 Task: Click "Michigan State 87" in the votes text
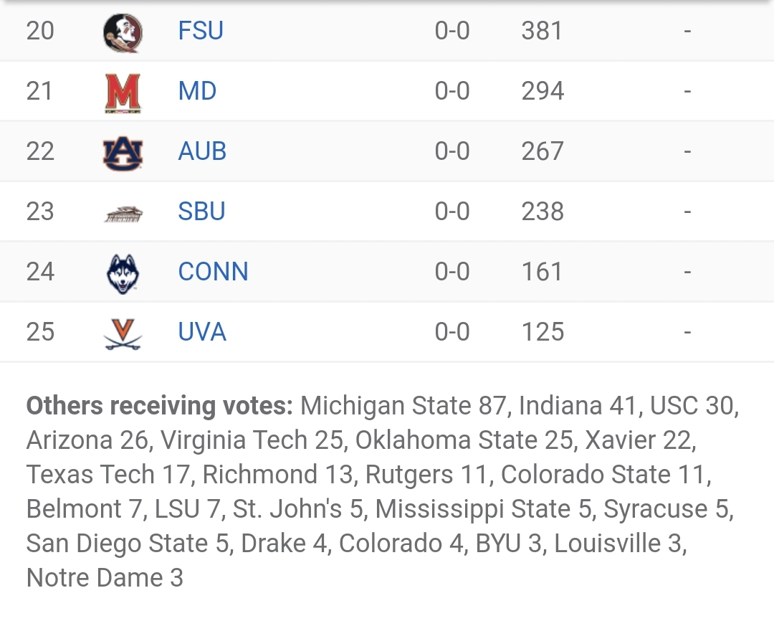coord(403,406)
